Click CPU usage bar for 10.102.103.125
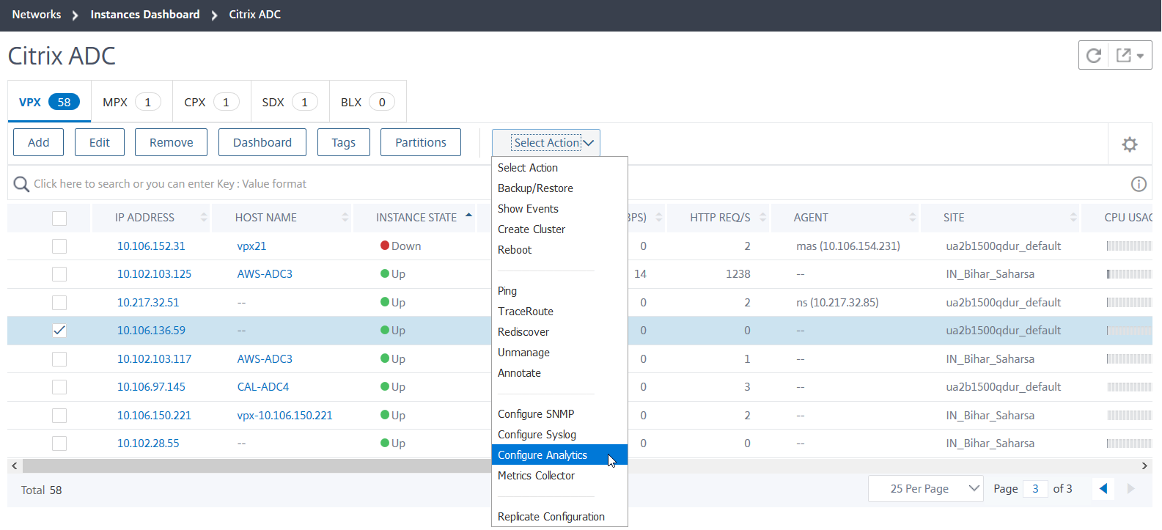 tap(1129, 274)
